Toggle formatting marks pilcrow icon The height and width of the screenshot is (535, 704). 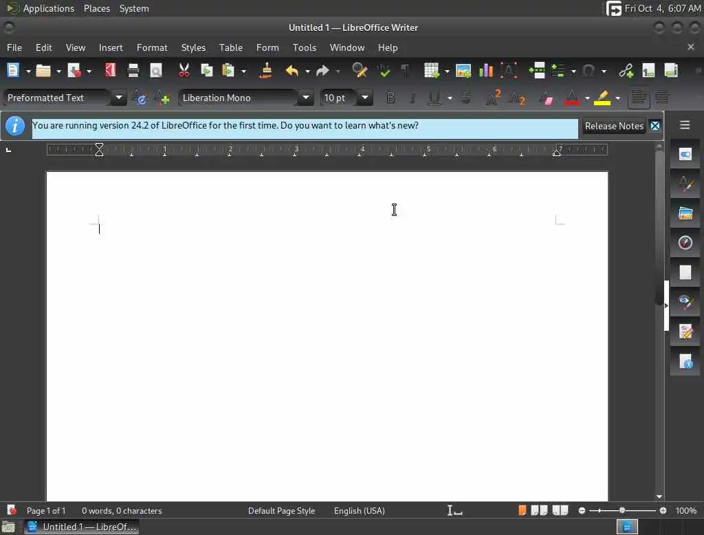[405, 71]
